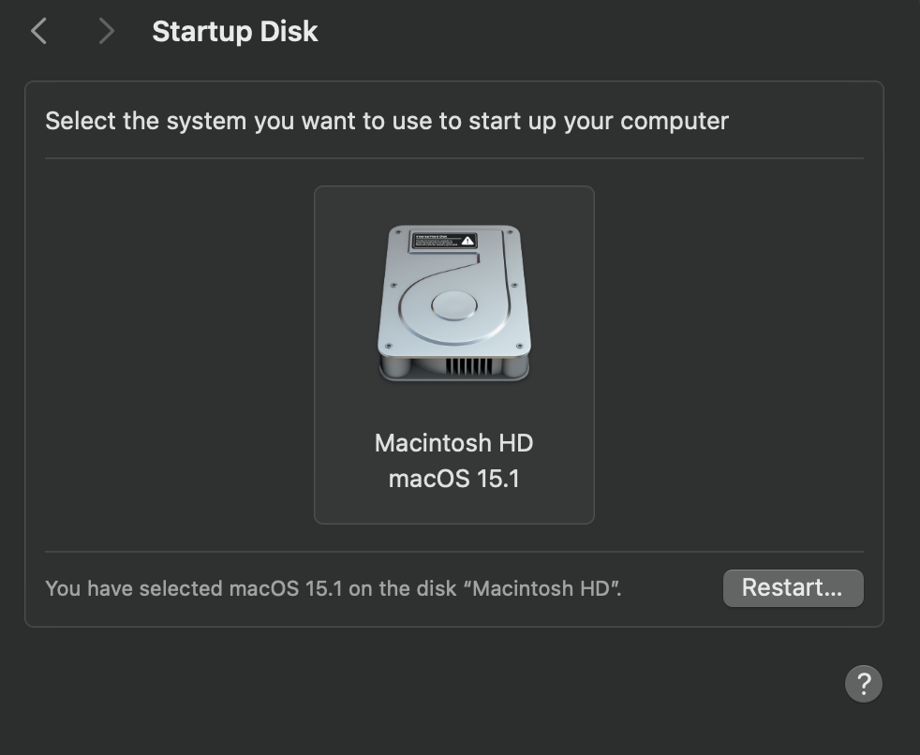Click empty space right of the disk tile
The image size is (920, 755).
729,355
